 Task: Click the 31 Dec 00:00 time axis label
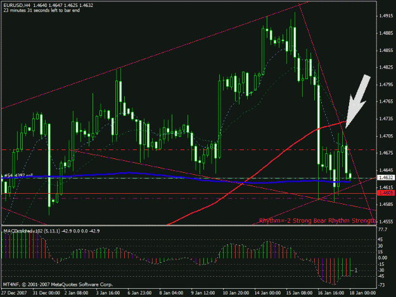46,293
